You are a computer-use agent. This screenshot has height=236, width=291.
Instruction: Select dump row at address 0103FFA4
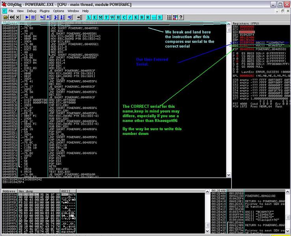[39, 195]
